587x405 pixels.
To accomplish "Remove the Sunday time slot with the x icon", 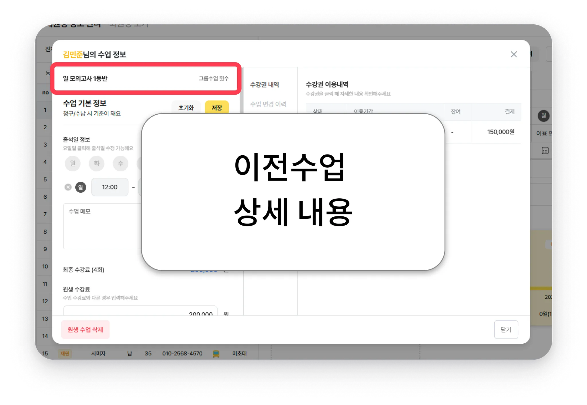I will [x=68, y=187].
